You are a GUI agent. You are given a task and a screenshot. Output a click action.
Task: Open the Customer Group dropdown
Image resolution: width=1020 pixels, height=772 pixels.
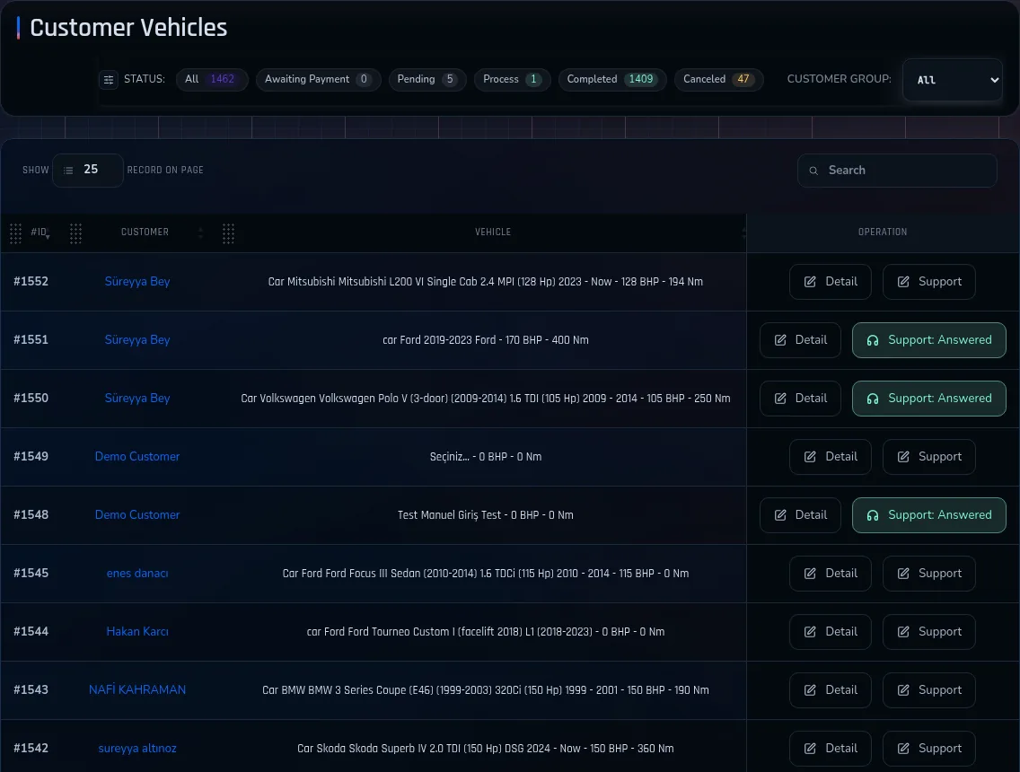click(953, 80)
